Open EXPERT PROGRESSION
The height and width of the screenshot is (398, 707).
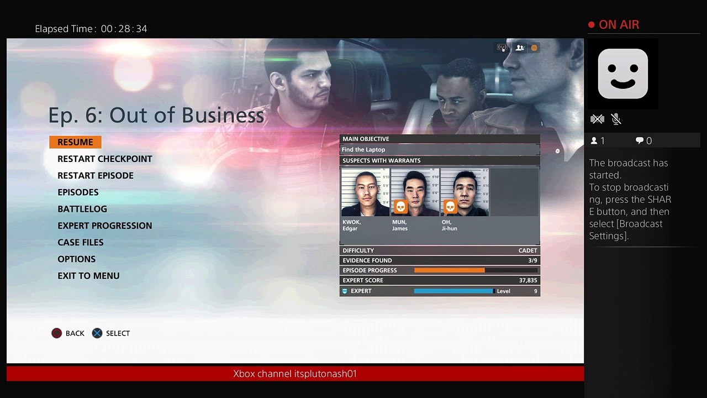pos(105,226)
